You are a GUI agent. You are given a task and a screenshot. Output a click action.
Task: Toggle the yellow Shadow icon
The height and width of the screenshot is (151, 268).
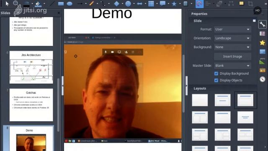[242, 3]
